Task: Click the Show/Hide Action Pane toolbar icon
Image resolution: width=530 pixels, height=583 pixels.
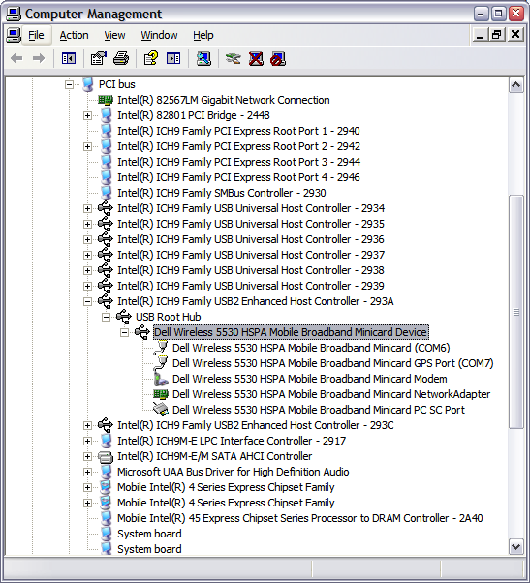Action: click(173, 58)
